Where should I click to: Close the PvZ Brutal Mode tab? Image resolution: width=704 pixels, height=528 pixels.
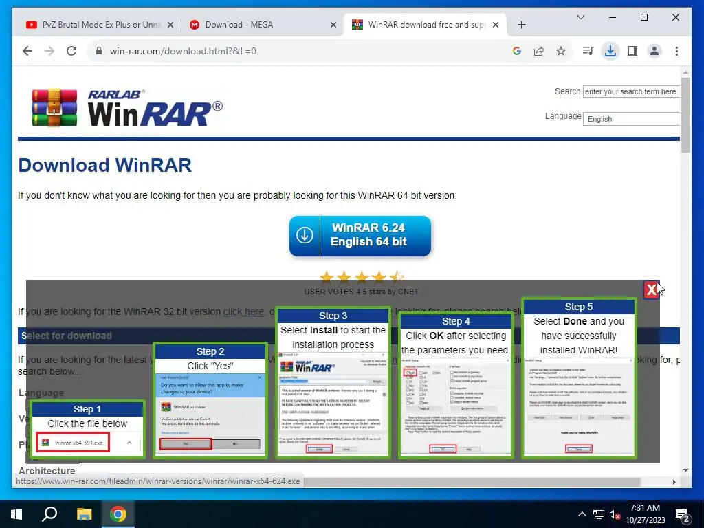pyautogui.click(x=170, y=25)
